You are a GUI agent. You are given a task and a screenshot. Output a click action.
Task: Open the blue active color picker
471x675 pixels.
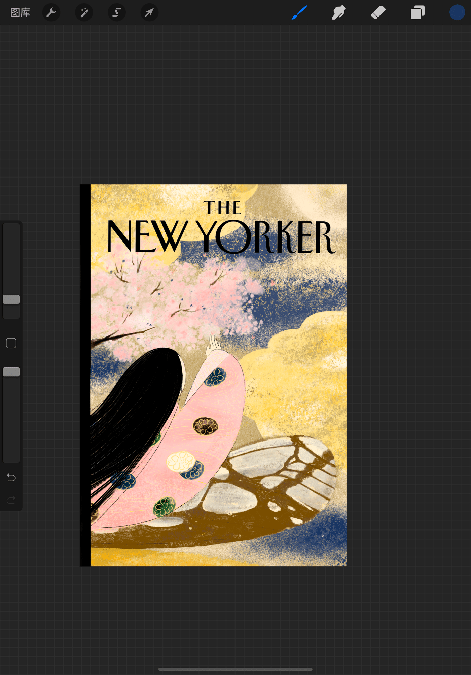(x=457, y=12)
